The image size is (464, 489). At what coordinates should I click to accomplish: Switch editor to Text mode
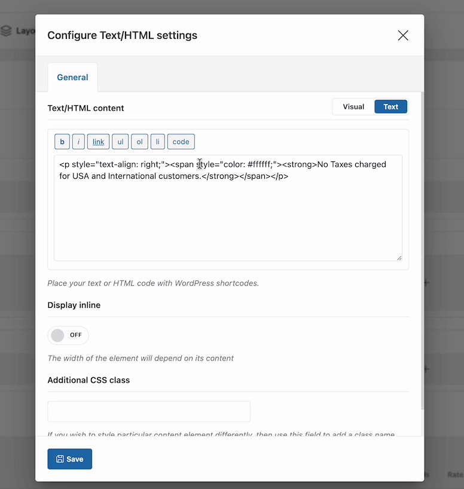[x=390, y=107]
